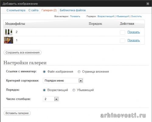The height and width of the screenshot is (122, 152).
Task: Click the order input field for file 2
Action: click(x=123, y=32)
